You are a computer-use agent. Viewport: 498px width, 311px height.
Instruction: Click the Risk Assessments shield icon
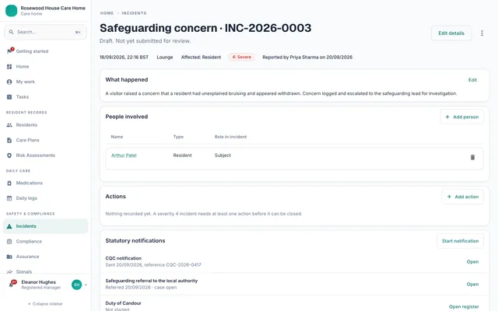[9, 155]
